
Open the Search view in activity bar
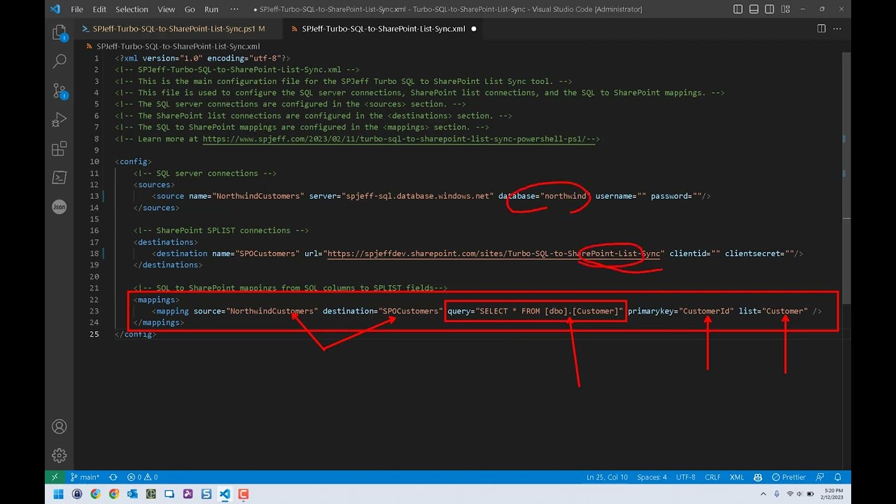tap(59, 62)
